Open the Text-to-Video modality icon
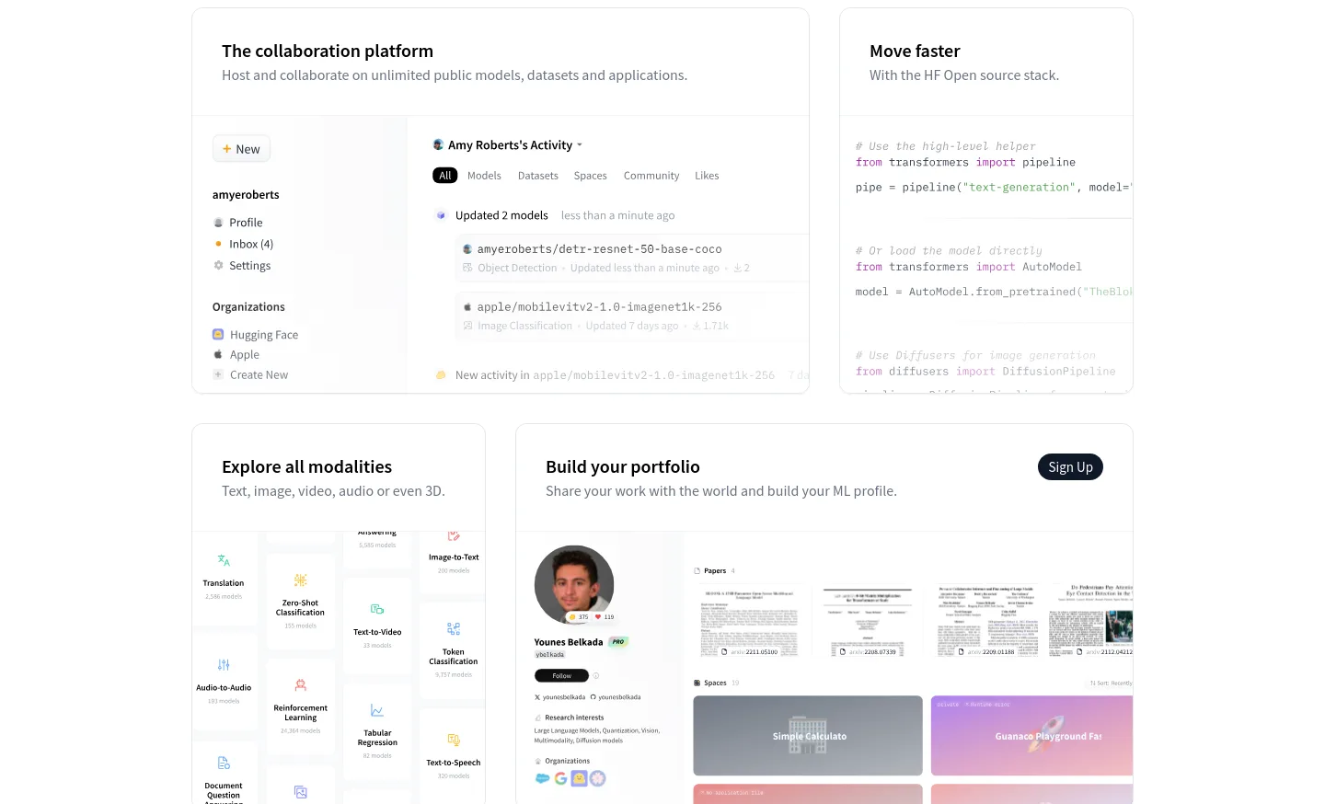This screenshot has height=804, width=1325. tap(377, 609)
